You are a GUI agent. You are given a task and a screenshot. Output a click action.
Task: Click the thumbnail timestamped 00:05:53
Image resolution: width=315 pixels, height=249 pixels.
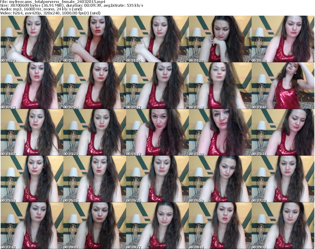pyautogui.click(x=32, y=179)
